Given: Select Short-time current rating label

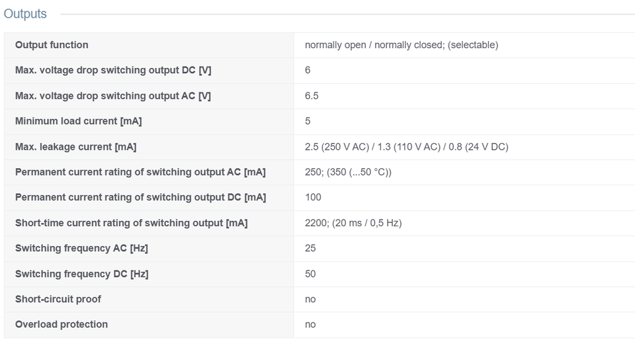Looking at the screenshot, I should (131, 223).
